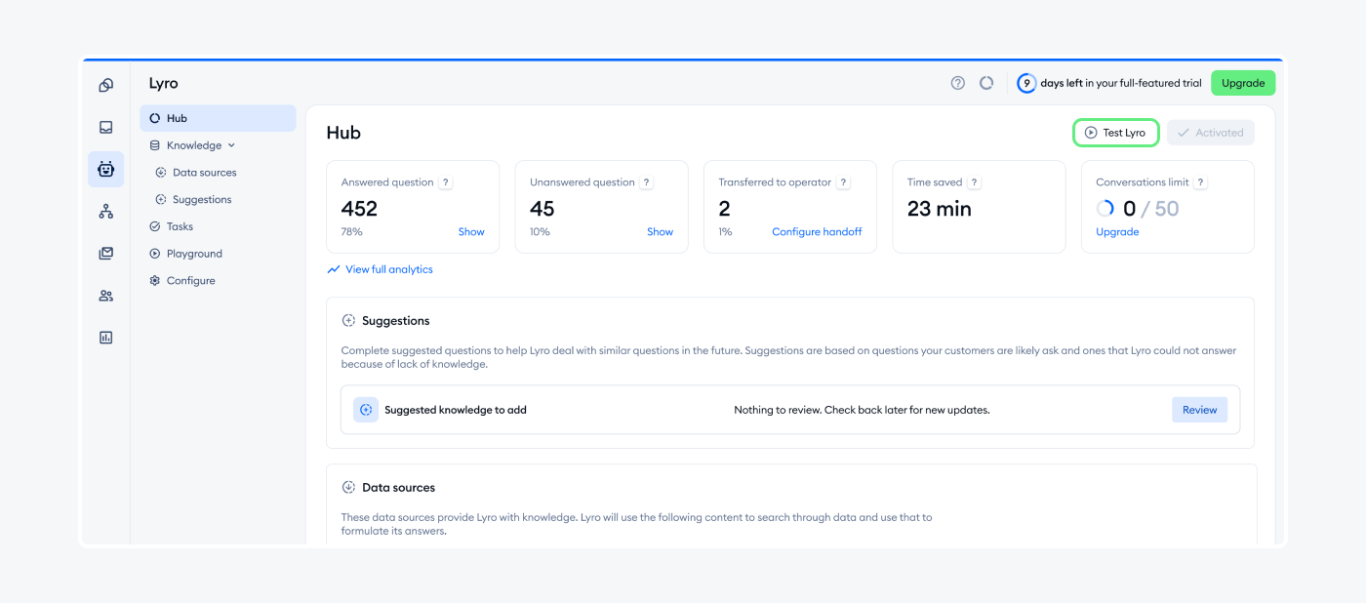Click the Test Lyro button
The width and height of the screenshot is (1366, 603).
[x=1116, y=133]
